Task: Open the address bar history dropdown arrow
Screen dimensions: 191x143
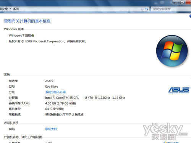Action: coord(142,9)
